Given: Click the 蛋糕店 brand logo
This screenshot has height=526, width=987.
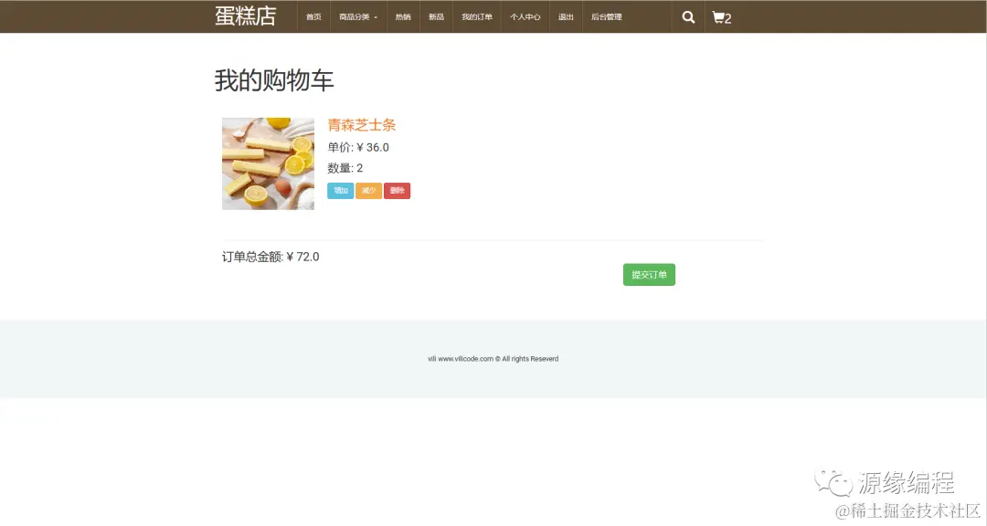Looking at the screenshot, I should pos(247,16).
